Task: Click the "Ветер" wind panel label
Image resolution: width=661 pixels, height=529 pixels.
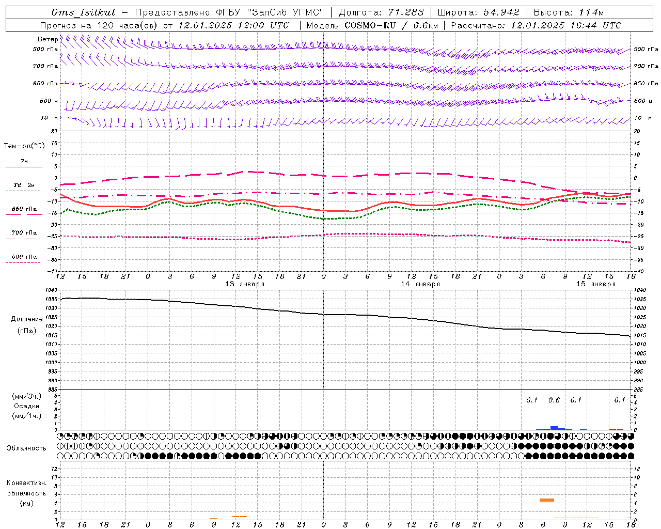Action: coord(48,39)
